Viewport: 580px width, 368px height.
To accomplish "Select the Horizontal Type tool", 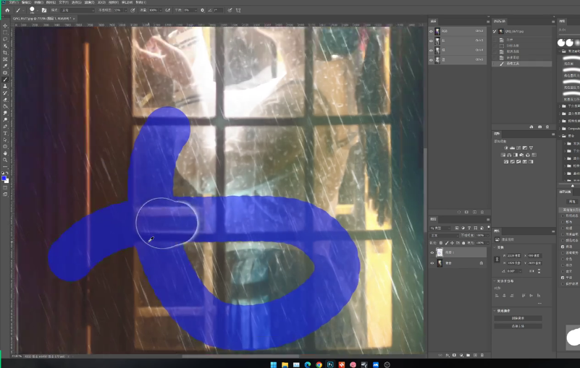I will [x=5, y=133].
